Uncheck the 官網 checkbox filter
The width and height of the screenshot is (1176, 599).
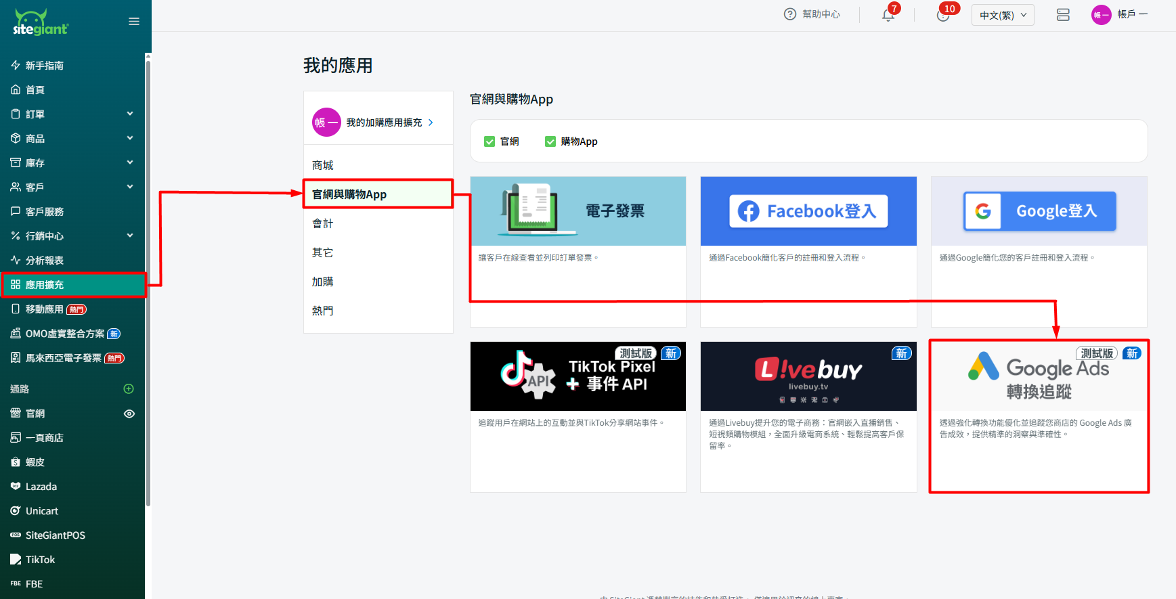[x=489, y=141]
